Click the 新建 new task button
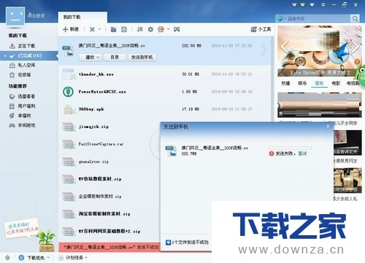This screenshot has height=263, width=365. coord(71,29)
